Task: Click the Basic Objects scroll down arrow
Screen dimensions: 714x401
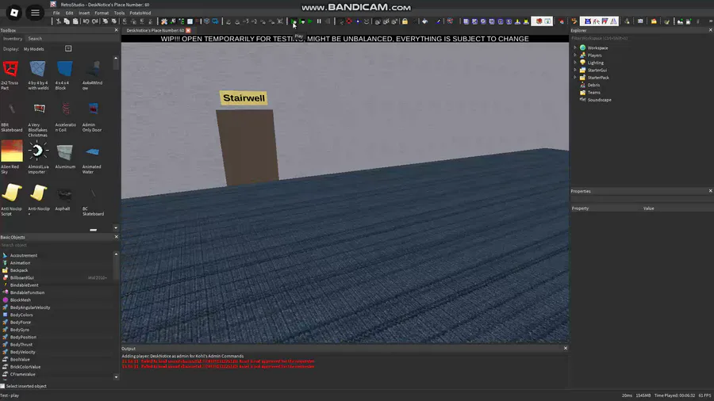Action: [116, 377]
